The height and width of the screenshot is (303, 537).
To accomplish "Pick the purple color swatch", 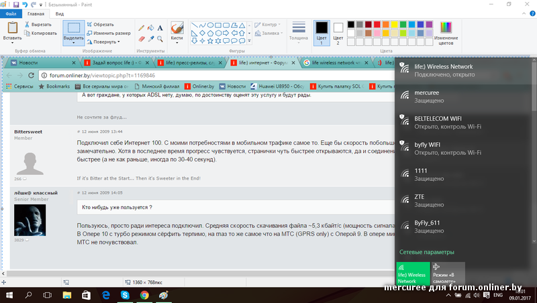I will (x=430, y=24).
